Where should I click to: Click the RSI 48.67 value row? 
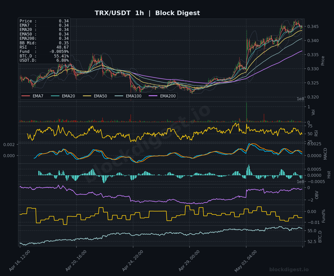[x=44, y=47]
